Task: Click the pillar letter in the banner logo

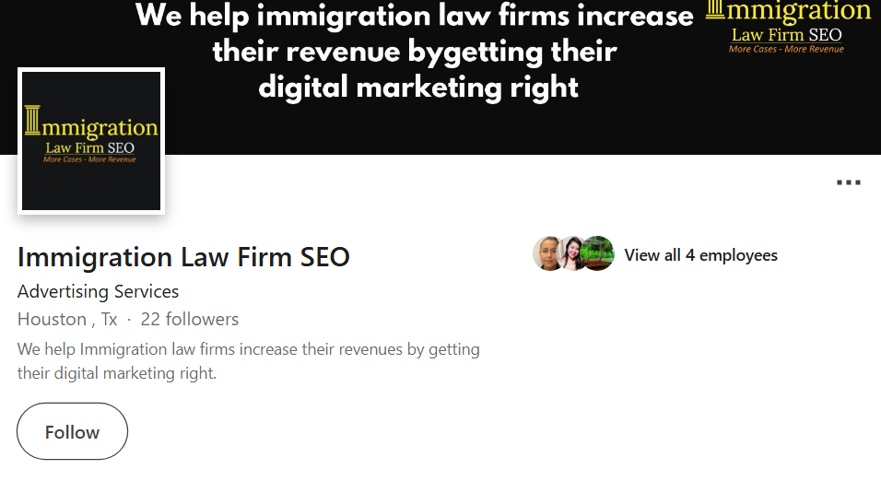Action: click(x=715, y=11)
